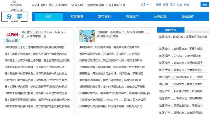This screenshot has width=210, height=114.
Task: Open article 日本充满魅惑的饴料美食
Action: [x=34, y=67]
